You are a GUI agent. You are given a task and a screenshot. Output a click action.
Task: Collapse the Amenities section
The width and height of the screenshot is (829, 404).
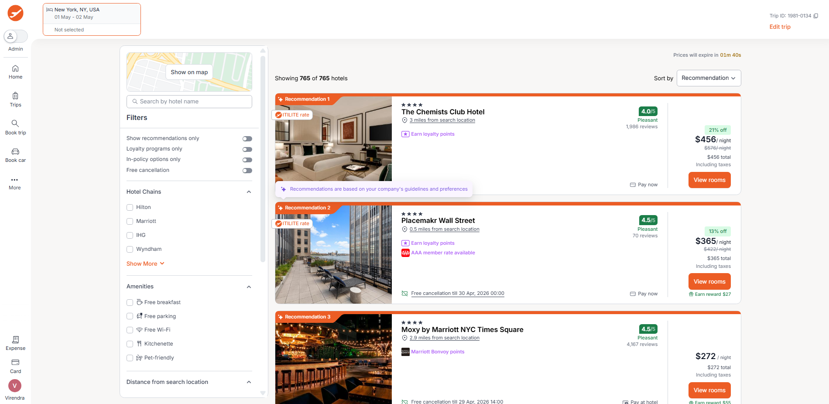pos(249,287)
